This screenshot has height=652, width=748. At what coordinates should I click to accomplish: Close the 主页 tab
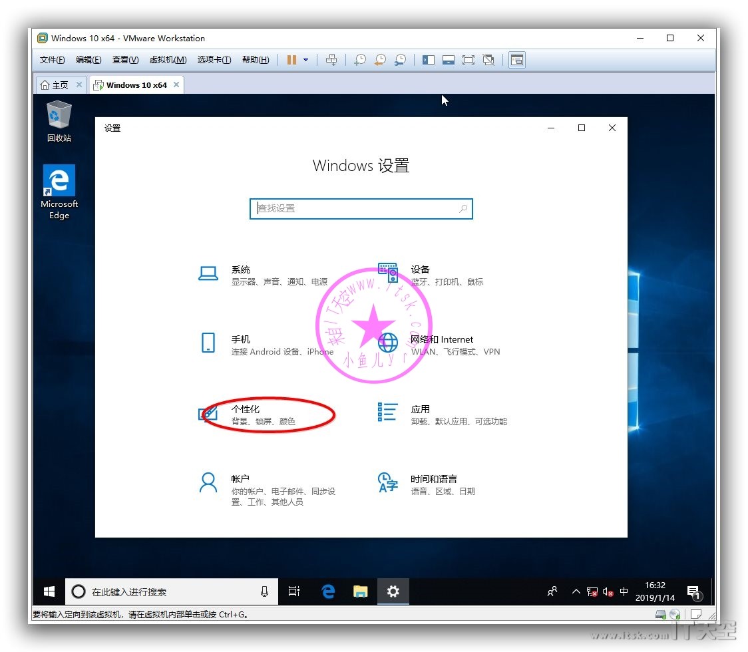coord(79,84)
